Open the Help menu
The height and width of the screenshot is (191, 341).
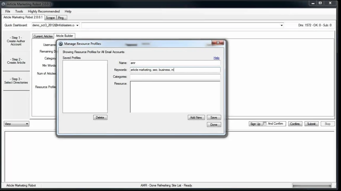(68, 11)
